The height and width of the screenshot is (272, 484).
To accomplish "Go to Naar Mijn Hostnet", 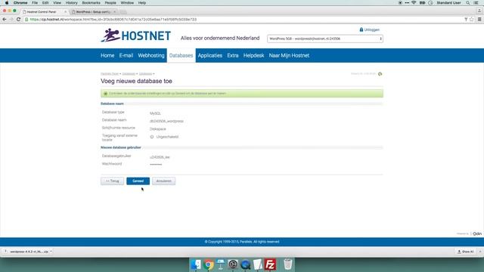I will [289, 55].
